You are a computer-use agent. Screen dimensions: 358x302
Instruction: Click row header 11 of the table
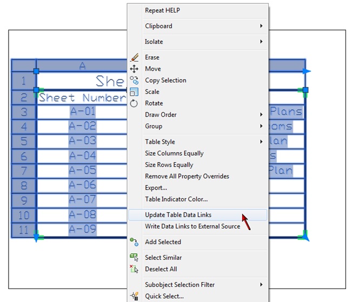(x=24, y=230)
